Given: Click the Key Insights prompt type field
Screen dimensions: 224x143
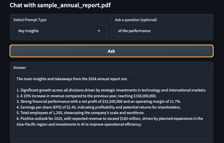Looking at the screenshot, I should pos(61,31).
